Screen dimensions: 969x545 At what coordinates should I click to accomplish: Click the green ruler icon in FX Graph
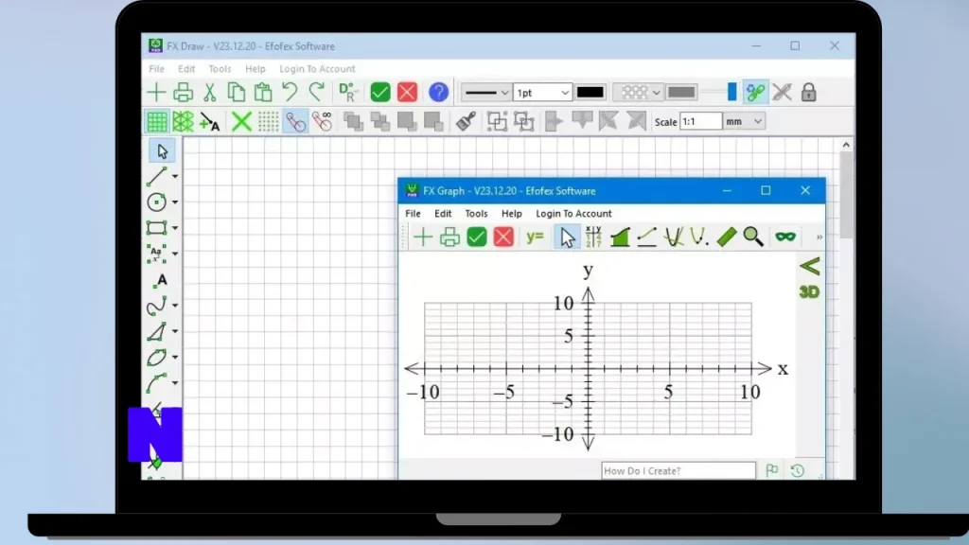726,237
